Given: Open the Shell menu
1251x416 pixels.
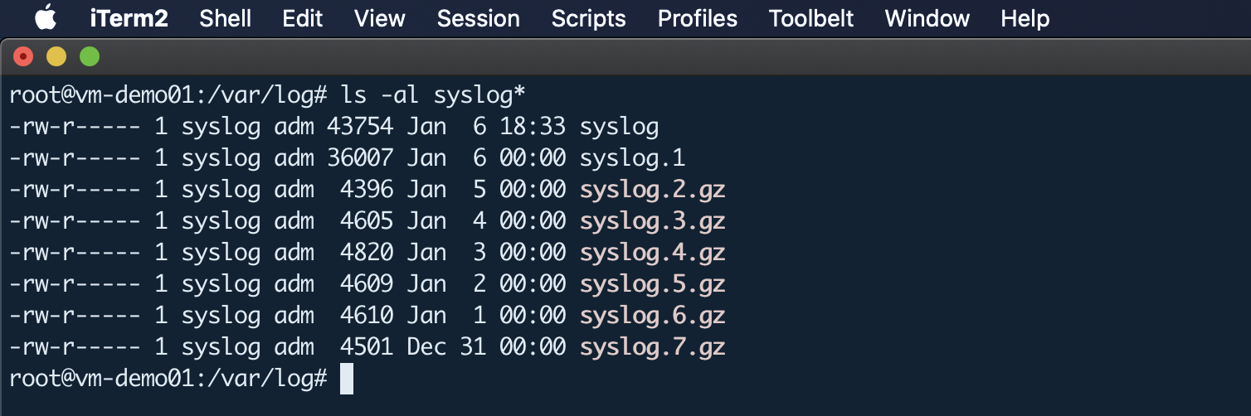Looking at the screenshot, I should 226,18.
